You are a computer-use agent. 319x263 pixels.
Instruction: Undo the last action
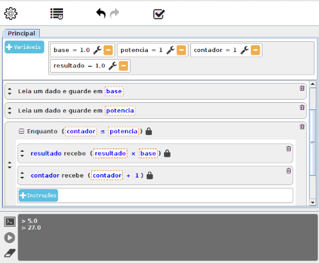(x=101, y=14)
